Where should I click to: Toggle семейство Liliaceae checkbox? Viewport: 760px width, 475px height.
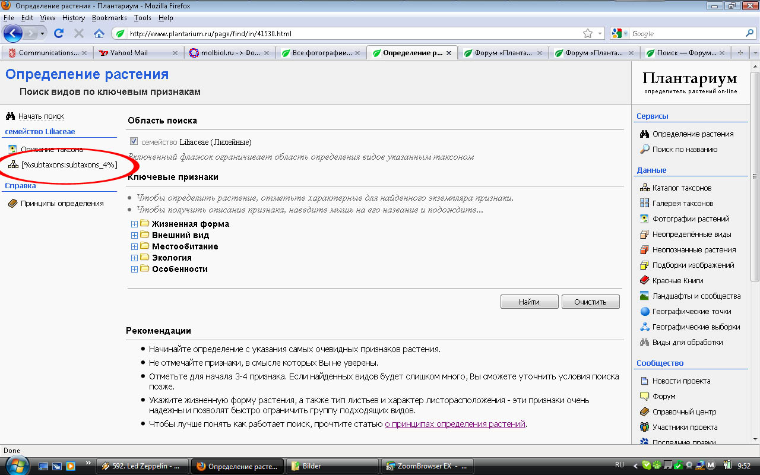pyautogui.click(x=134, y=142)
